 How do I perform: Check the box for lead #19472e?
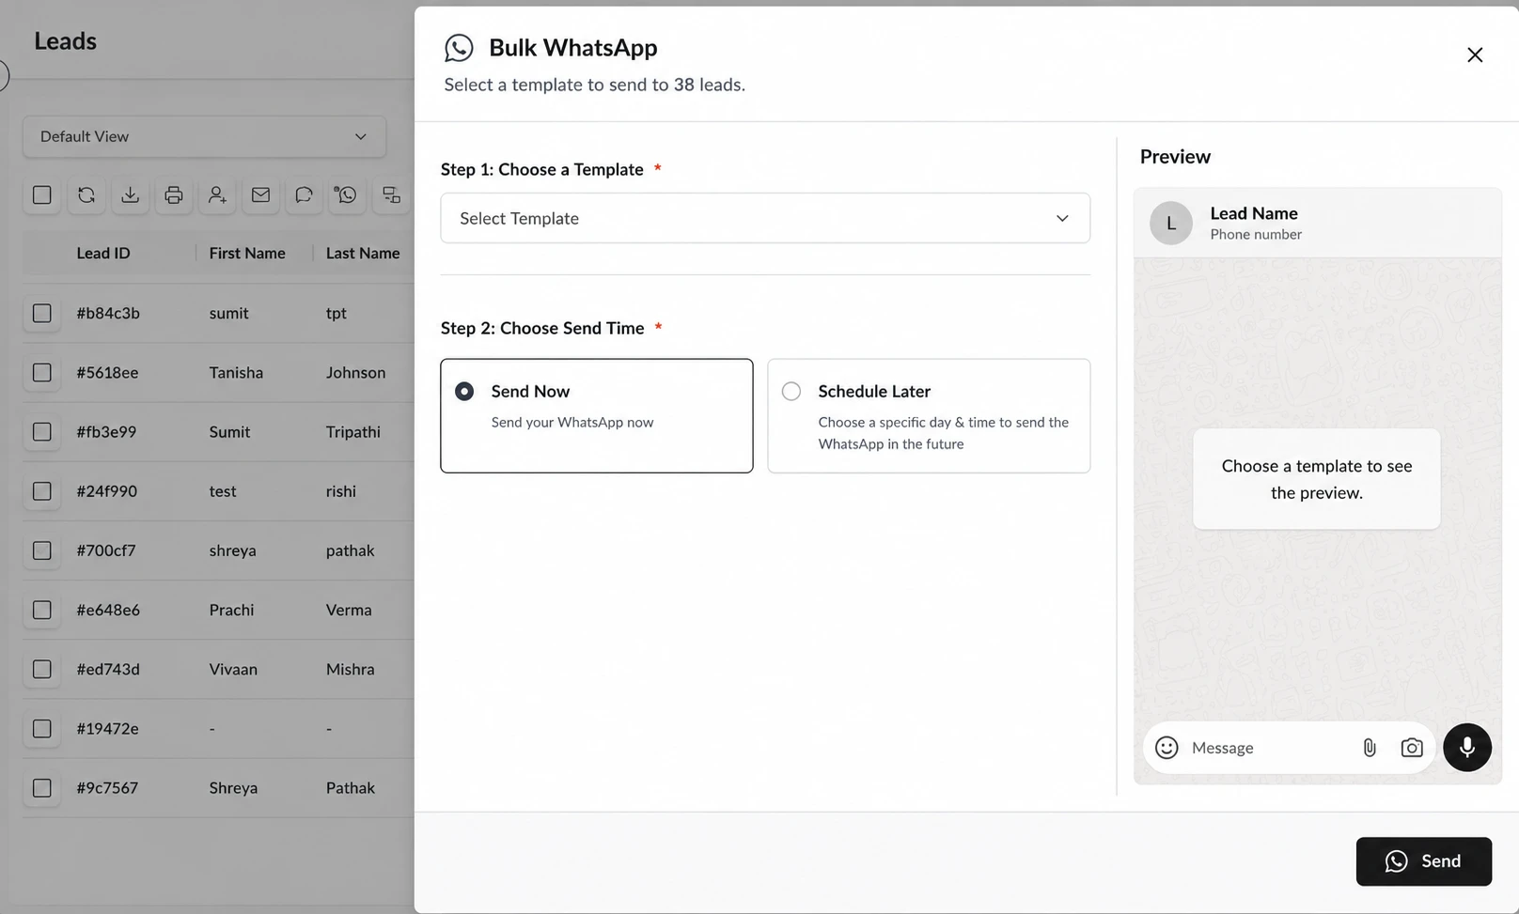pyautogui.click(x=42, y=728)
